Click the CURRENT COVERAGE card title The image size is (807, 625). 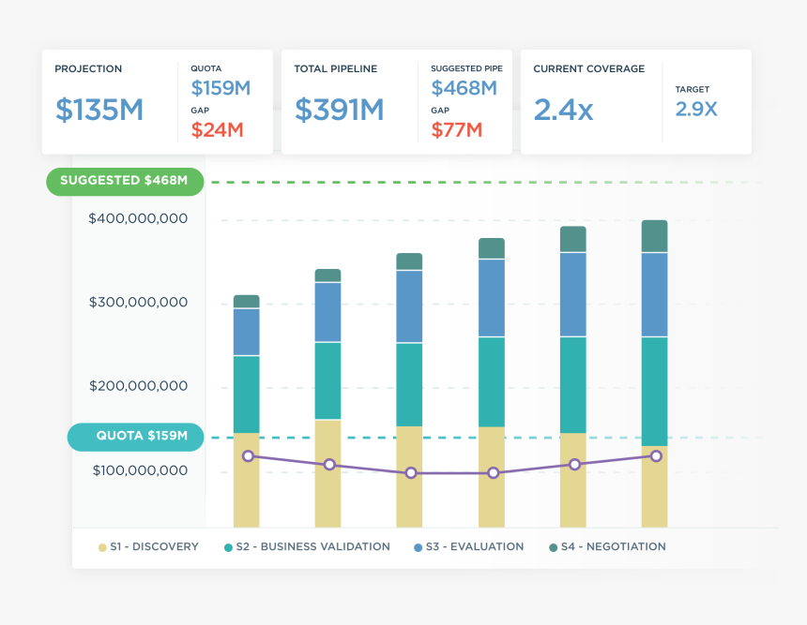[588, 69]
